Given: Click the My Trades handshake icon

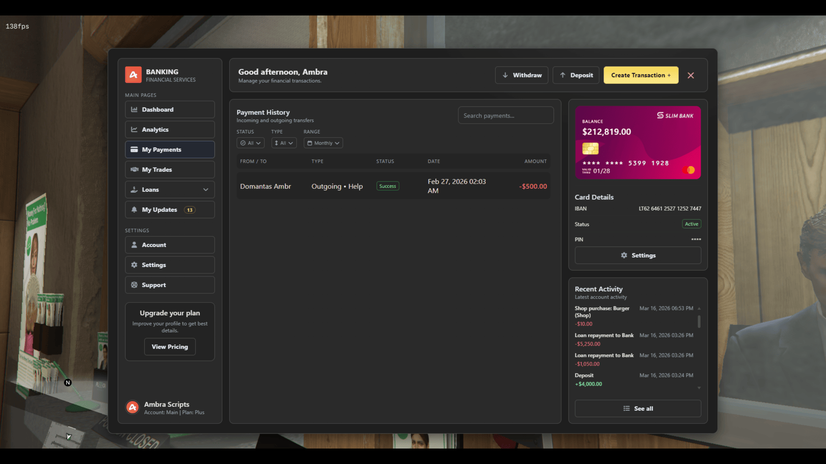Looking at the screenshot, I should coord(134,170).
